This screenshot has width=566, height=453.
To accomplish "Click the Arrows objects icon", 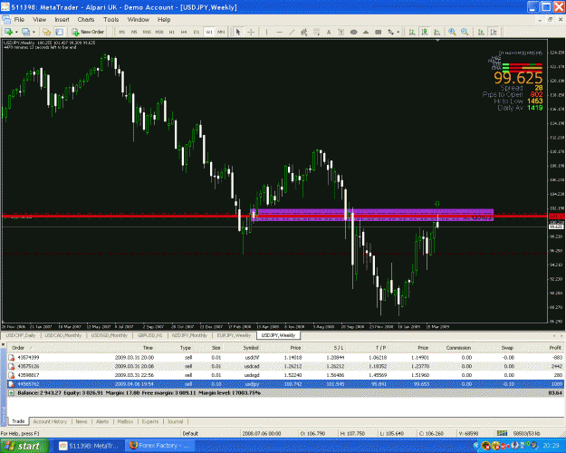I will point(390,32).
